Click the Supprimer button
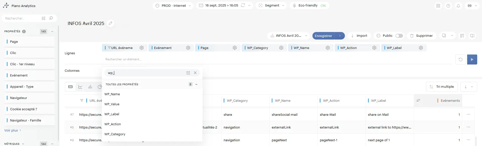The height and width of the screenshot is (146, 482). pos(421,36)
